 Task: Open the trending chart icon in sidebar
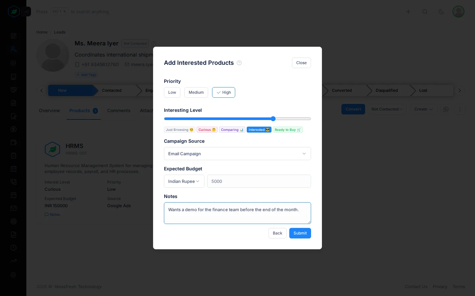click(14, 261)
